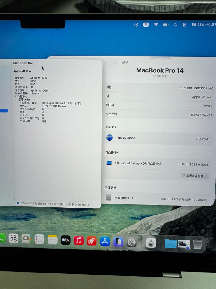The width and height of the screenshot is (216, 289).
Task: Open the red rocket app in Dock
Action: 92,241
